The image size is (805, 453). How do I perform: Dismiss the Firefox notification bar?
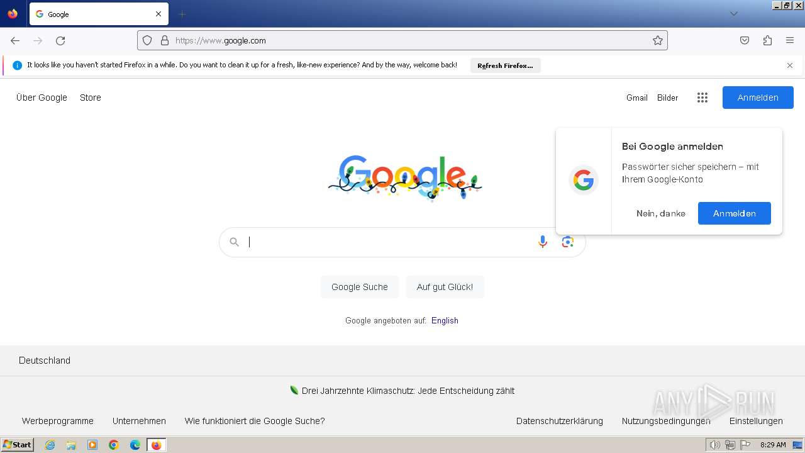[x=790, y=65]
